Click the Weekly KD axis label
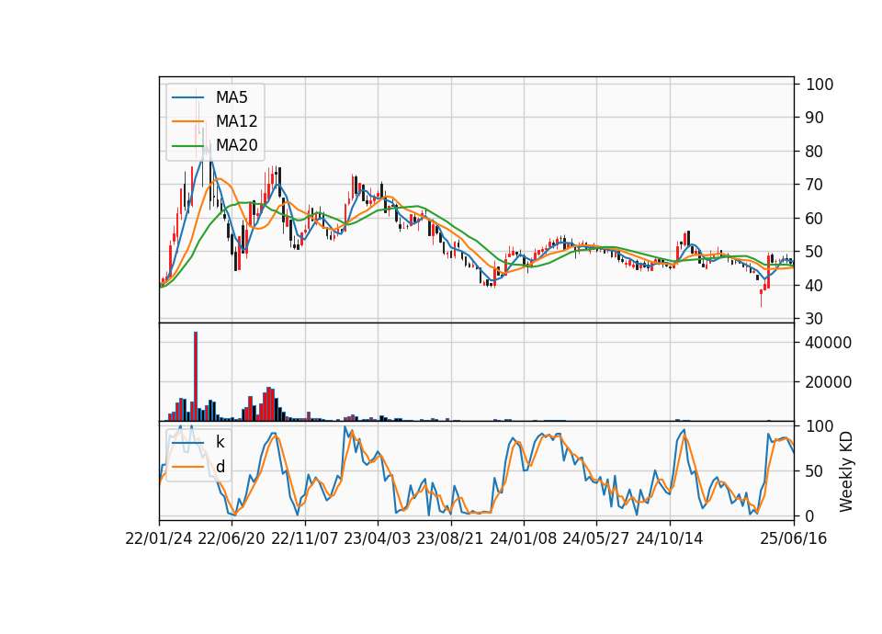Image resolution: width=882 pixels, height=634 pixels. (845, 471)
